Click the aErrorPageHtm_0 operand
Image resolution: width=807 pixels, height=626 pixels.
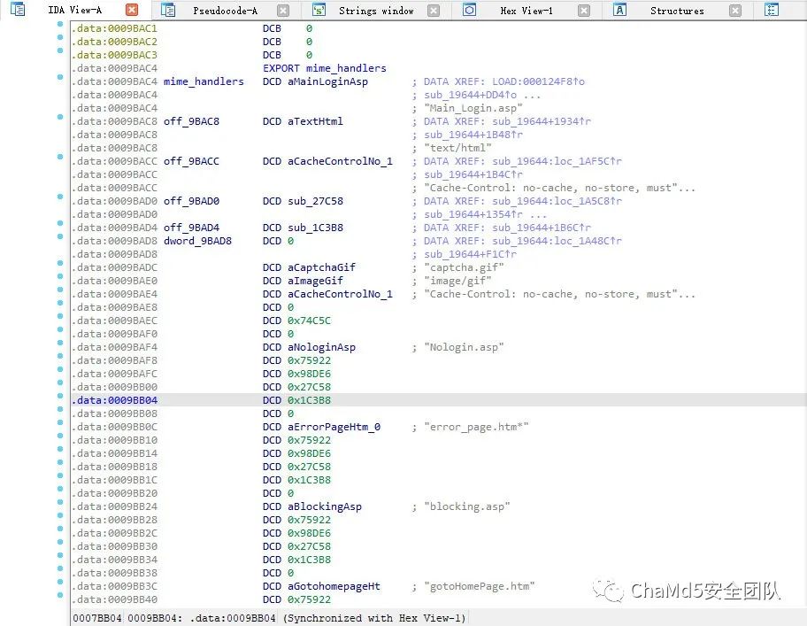(334, 428)
